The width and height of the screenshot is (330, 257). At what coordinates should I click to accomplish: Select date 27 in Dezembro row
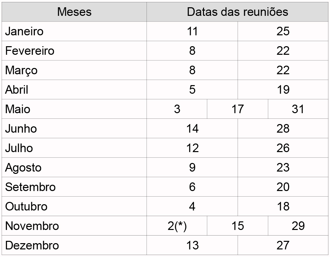[283, 245]
